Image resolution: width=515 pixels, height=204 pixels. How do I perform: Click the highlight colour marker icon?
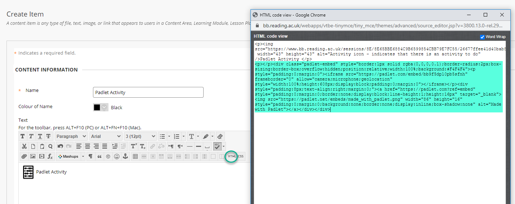pos(206,136)
